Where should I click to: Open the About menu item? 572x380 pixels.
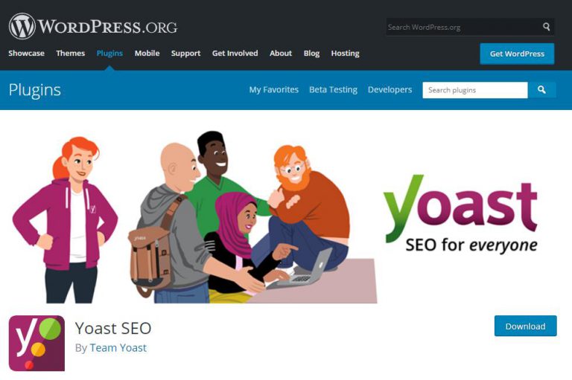point(281,54)
